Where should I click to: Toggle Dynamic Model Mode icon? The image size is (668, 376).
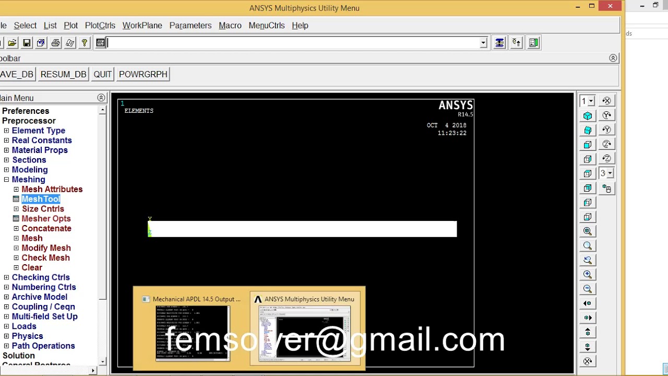coord(606,189)
